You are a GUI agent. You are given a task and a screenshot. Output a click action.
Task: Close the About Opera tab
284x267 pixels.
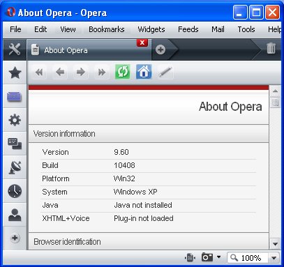pos(142,43)
